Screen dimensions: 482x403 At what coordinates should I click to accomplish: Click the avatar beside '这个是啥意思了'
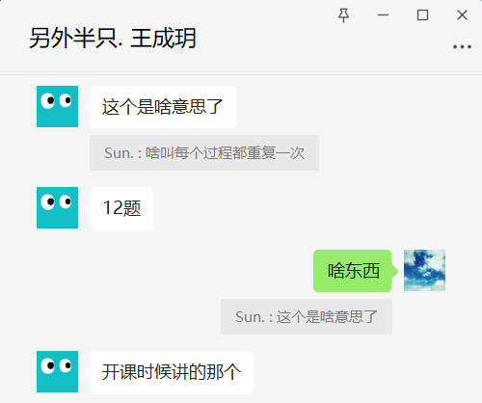point(57,106)
